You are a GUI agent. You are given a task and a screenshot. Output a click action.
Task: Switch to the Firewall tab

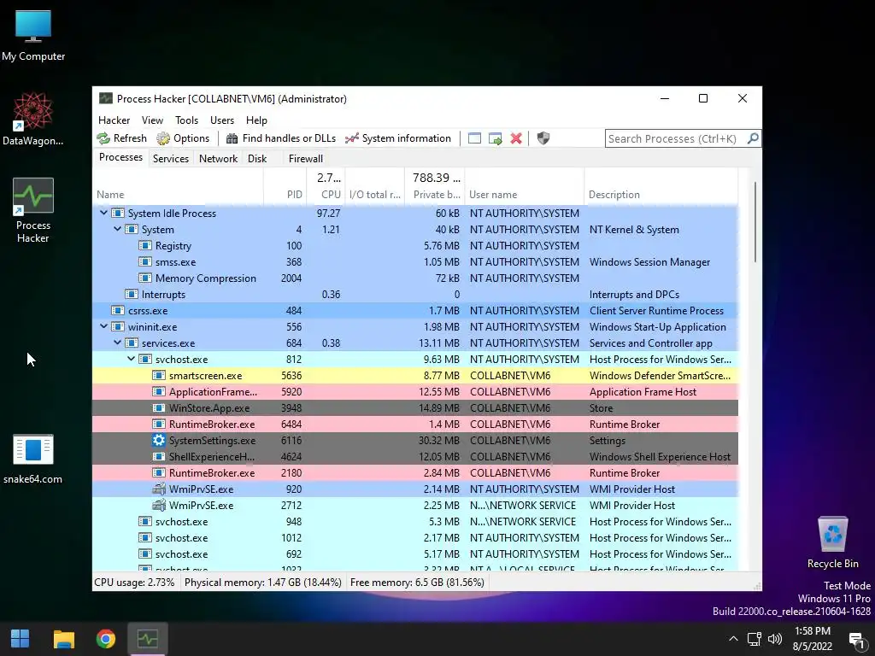305,158
